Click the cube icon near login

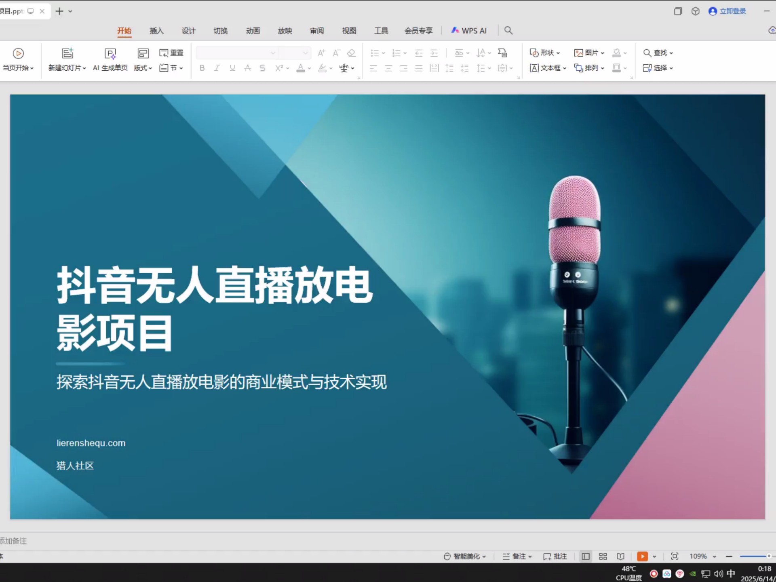695,11
